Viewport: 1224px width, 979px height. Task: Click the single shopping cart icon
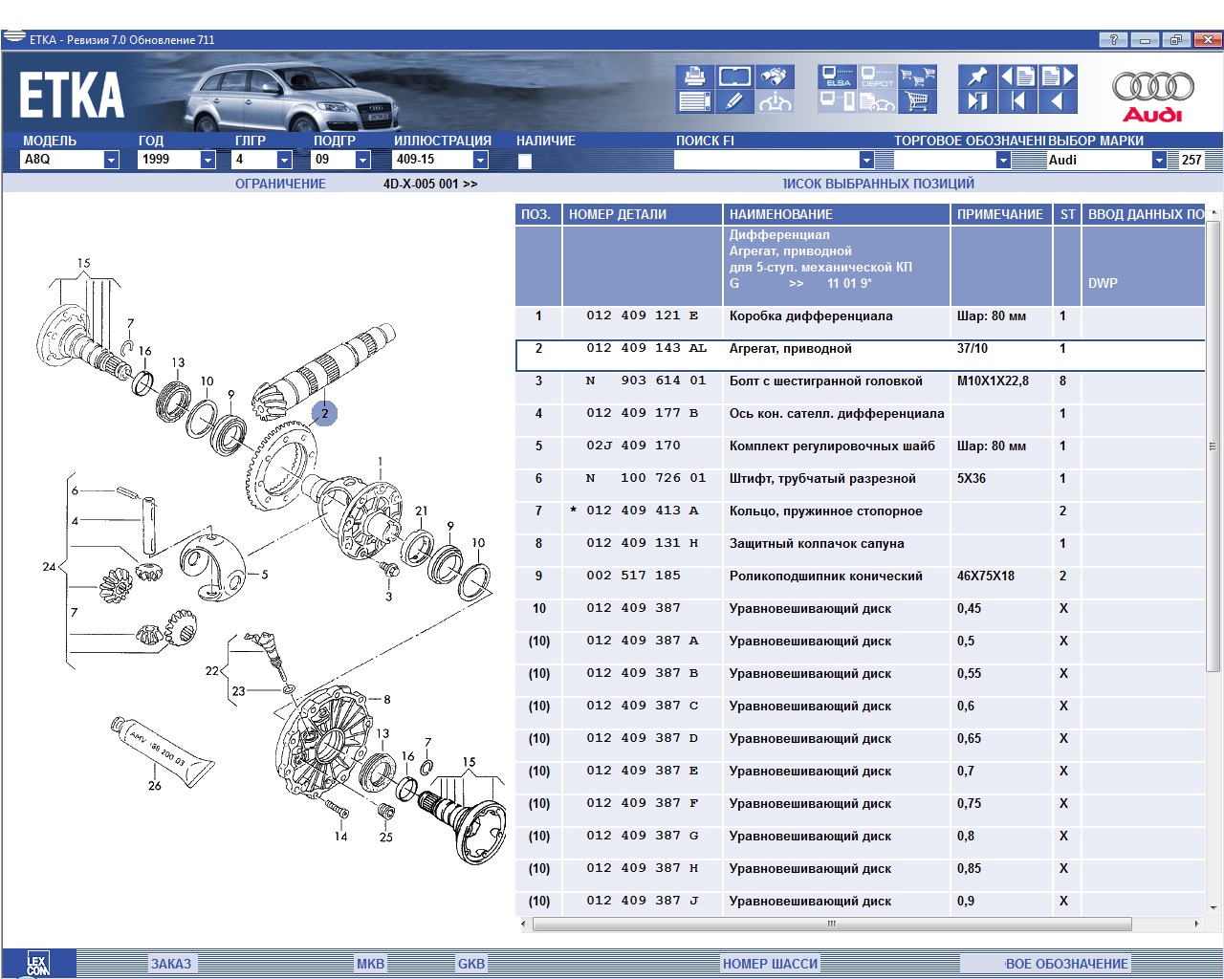917,101
